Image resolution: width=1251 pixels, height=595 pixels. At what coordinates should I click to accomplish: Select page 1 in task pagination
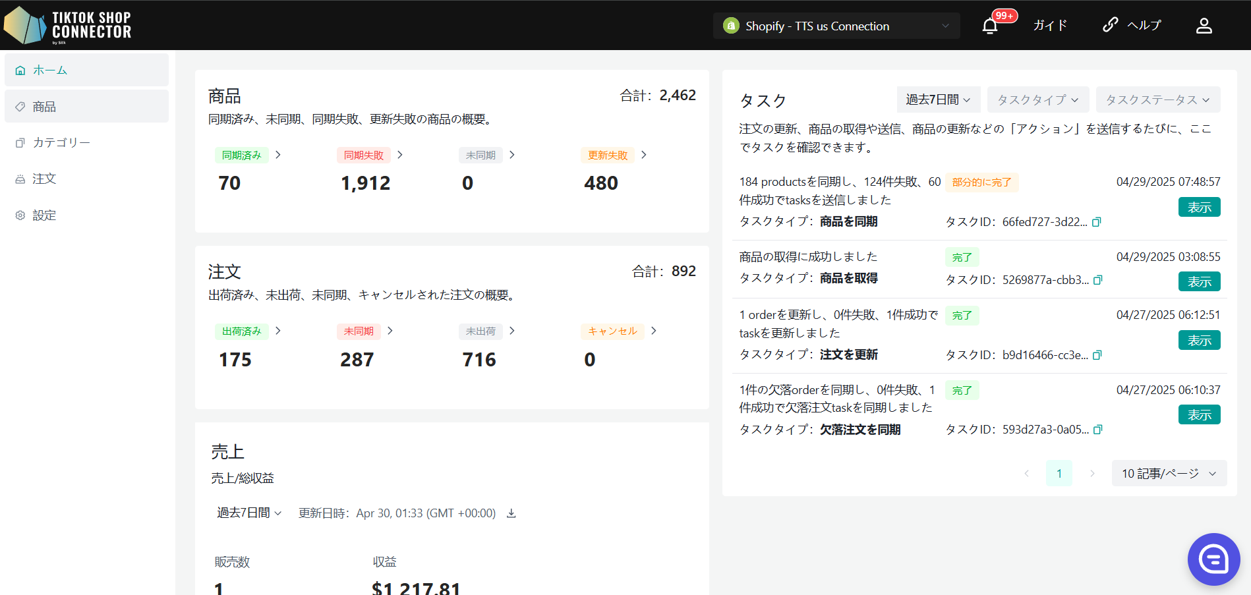click(x=1059, y=473)
